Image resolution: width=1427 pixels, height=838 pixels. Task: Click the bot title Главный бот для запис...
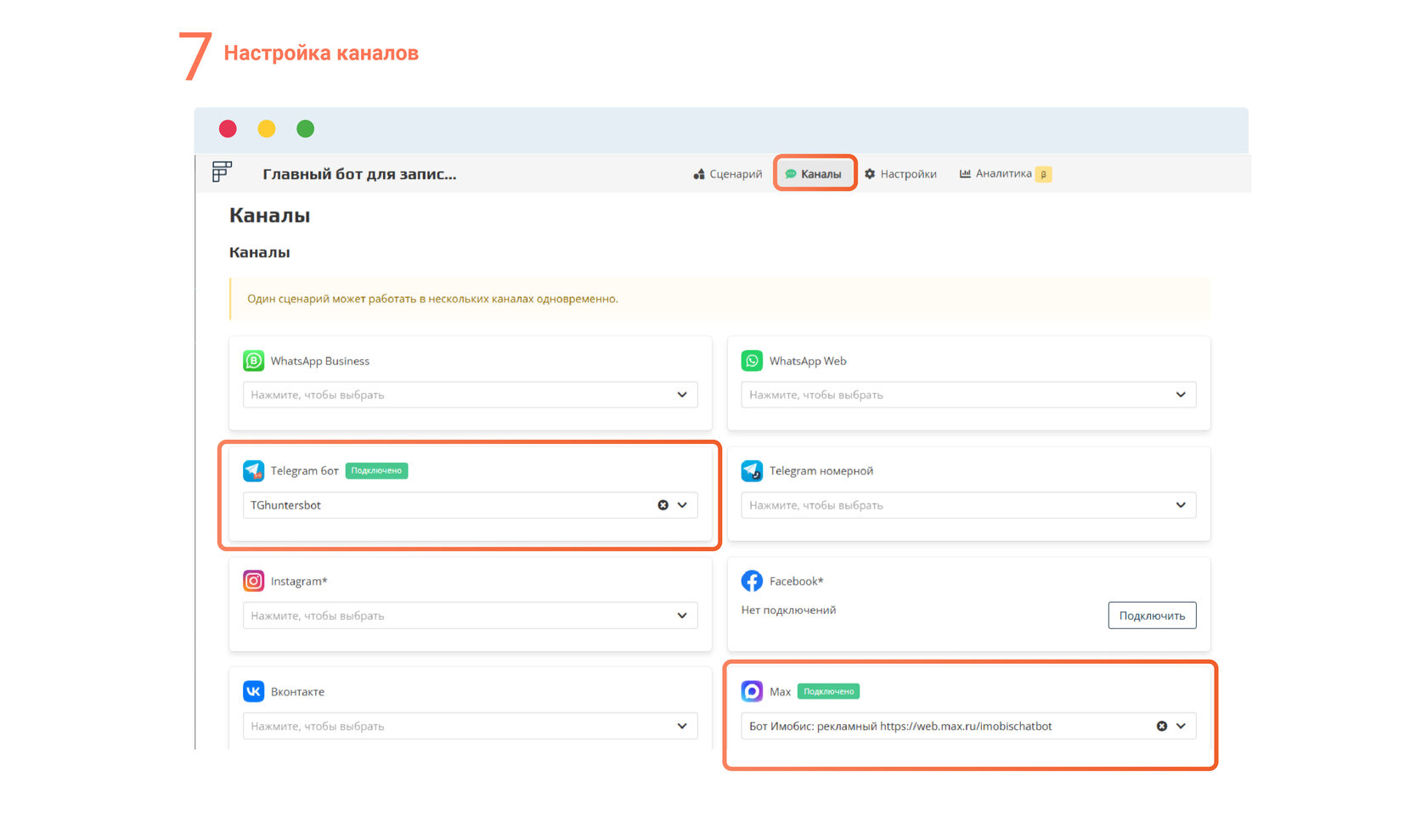(359, 174)
